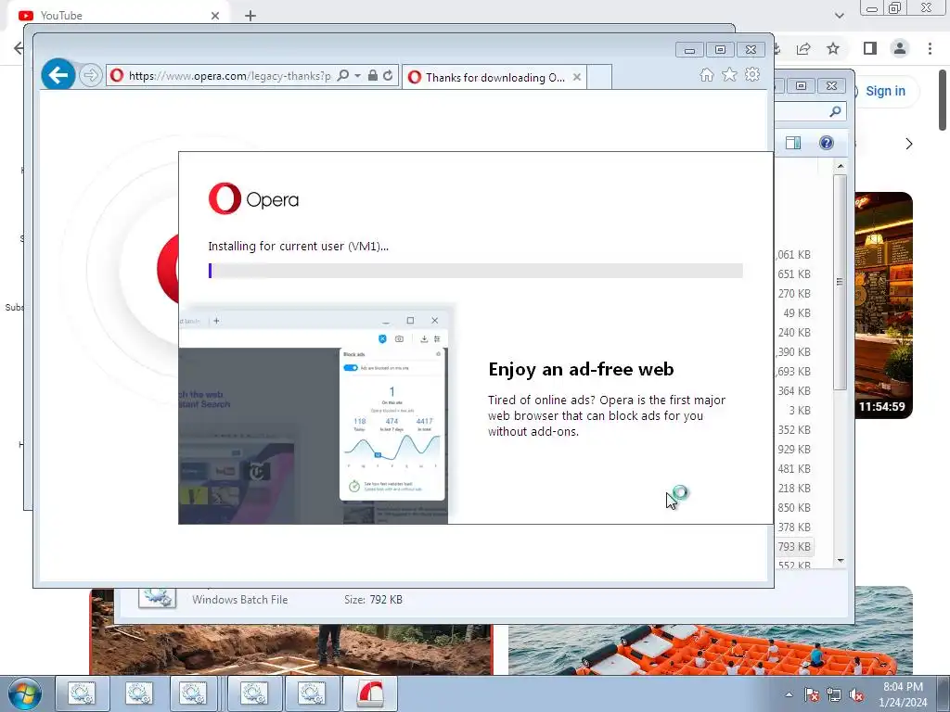Open the 11:54:59 video thumbnail on YouTube
This screenshot has width=950, height=712.
click(x=883, y=305)
